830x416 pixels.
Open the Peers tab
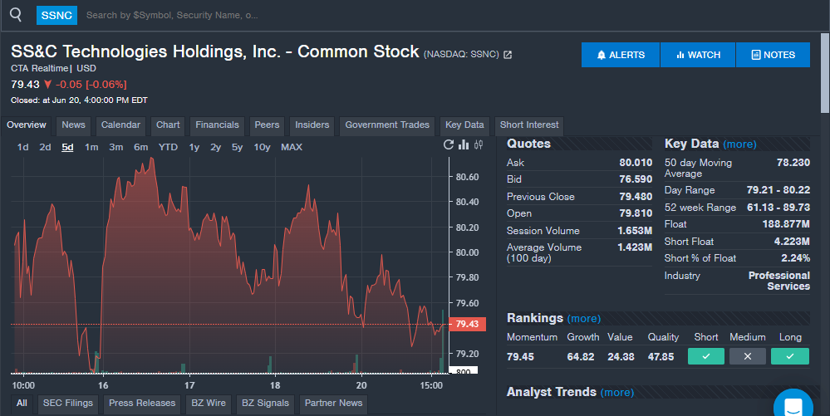click(x=267, y=125)
